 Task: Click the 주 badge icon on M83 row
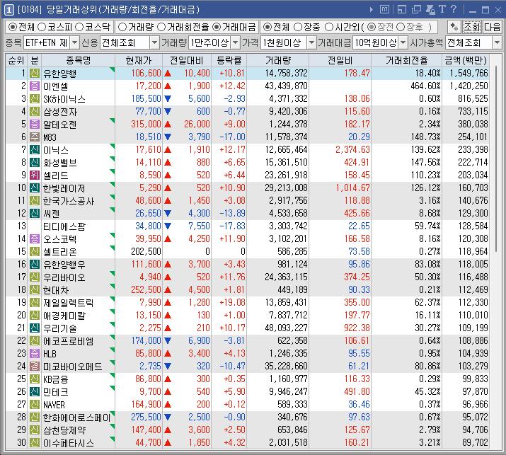click(35, 137)
